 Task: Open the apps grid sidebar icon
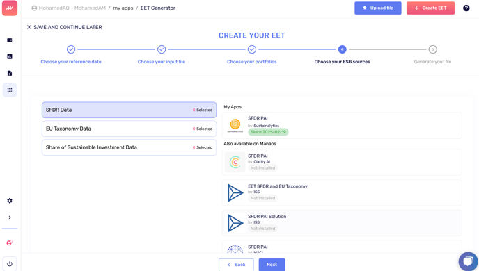(10, 90)
